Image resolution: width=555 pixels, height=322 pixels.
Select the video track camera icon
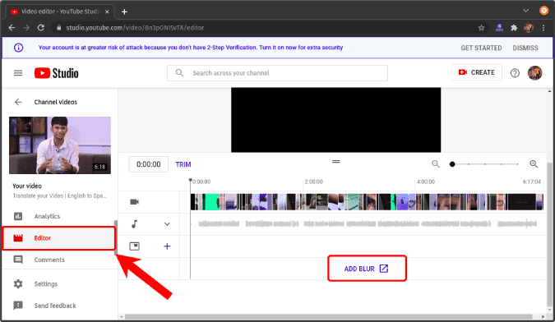pyautogui.click(x=135, y=202)
